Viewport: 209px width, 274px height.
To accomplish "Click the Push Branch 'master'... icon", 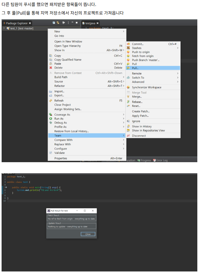I will [x=128, y=60].
